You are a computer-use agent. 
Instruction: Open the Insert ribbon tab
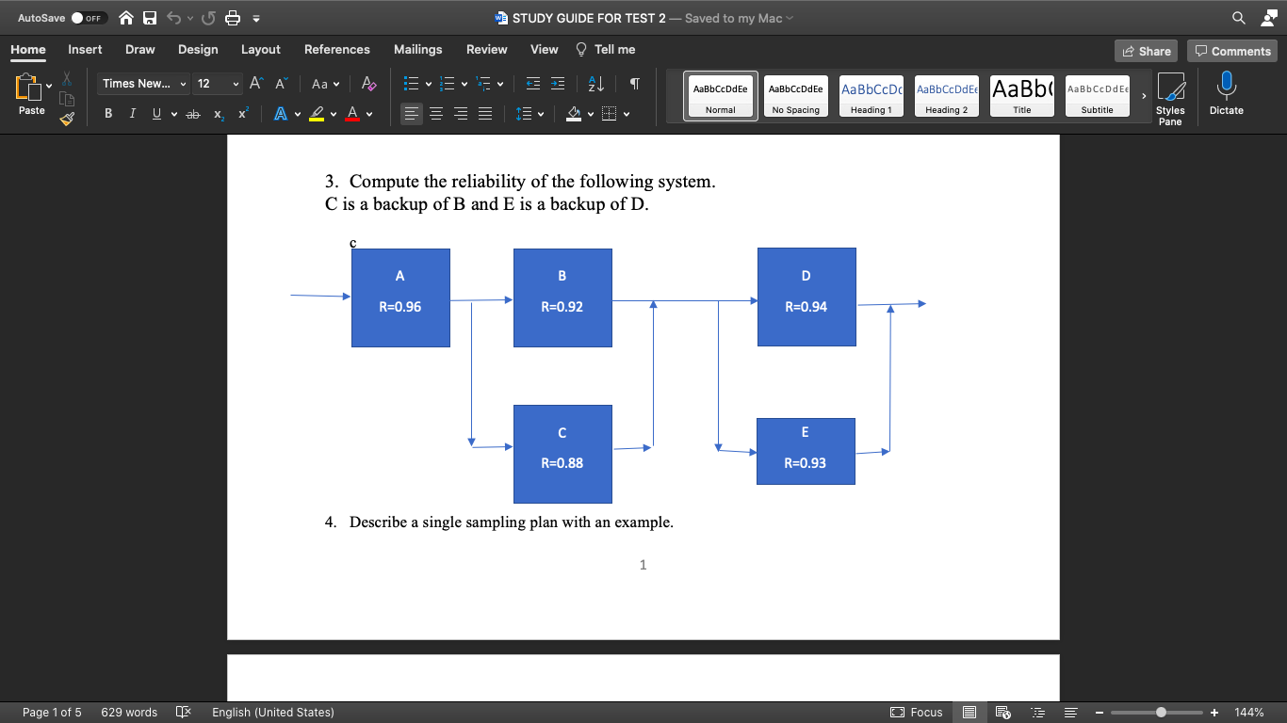(x=85, y=49)
